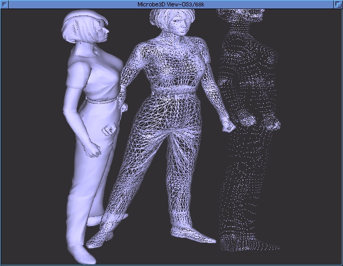
Task: Click the window depth gadget at top-right
Action: [x=338, y=4]
